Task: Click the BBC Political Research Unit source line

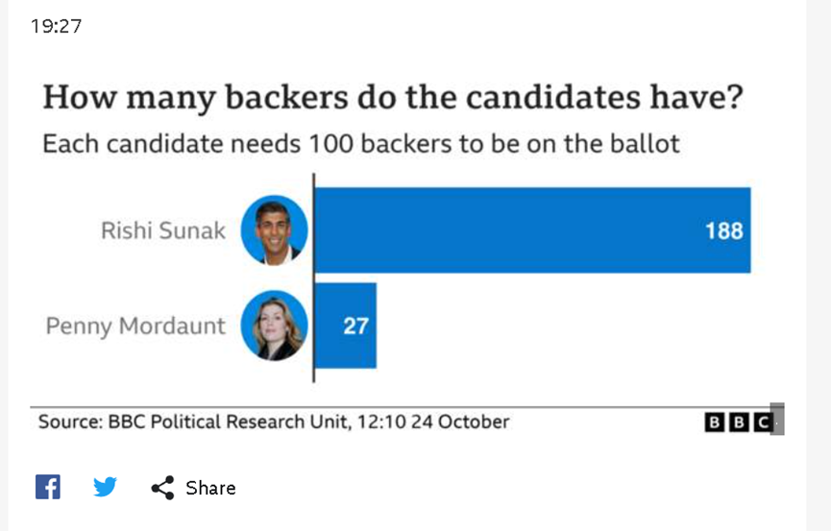Action: tap(274, 422)
